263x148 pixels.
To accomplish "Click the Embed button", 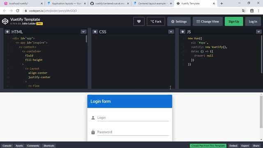I will (233, 146).
